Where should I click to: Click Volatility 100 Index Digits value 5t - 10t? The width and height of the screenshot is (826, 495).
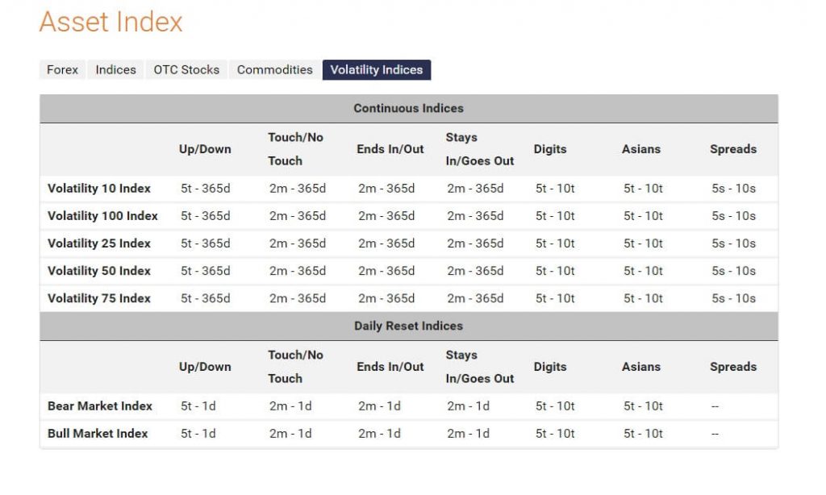coord(555,216)
